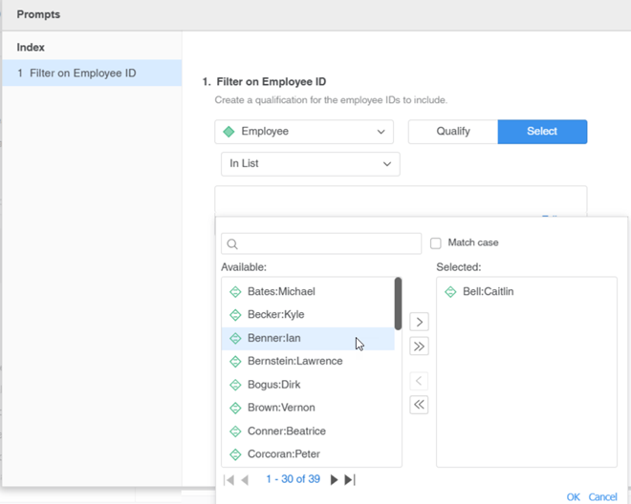Switch to Select mode
The width and height of the screenshot is (631, 504).
[542, 132]
